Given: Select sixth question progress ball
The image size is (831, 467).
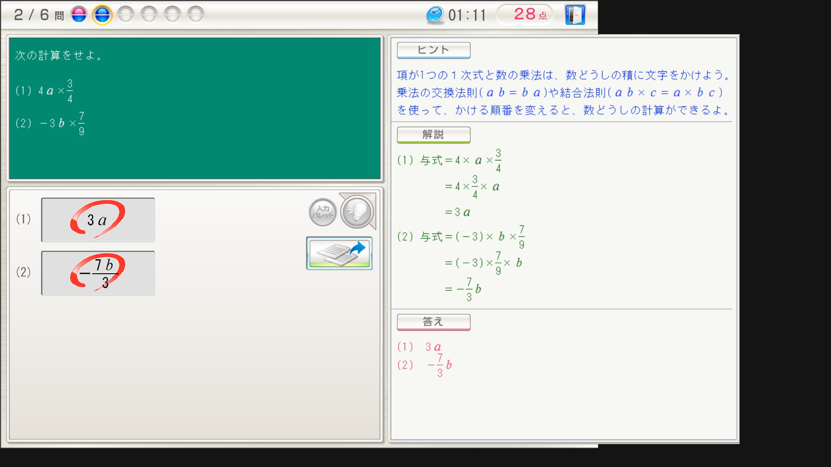Looking at the screenshot, I should pyautogui.click(x=196, y=15).
